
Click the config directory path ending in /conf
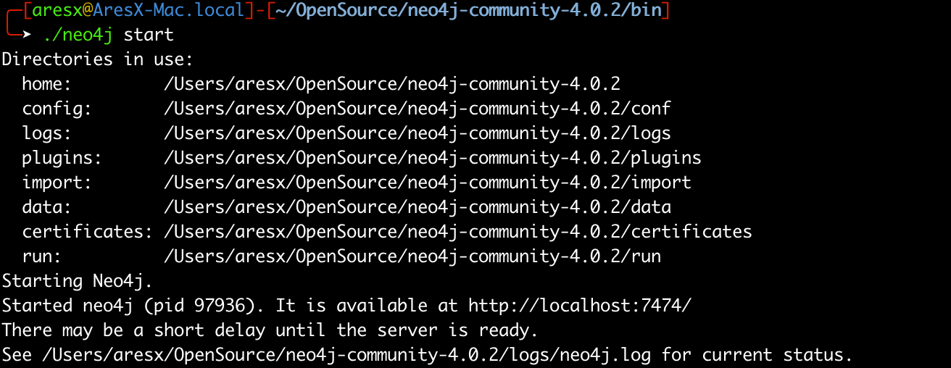(418, 109)
